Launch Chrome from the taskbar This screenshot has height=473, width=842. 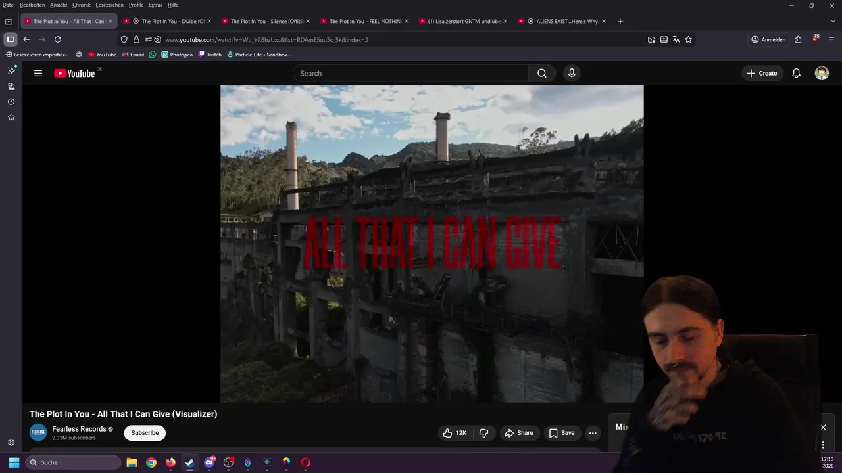click(x=151, y=462)
